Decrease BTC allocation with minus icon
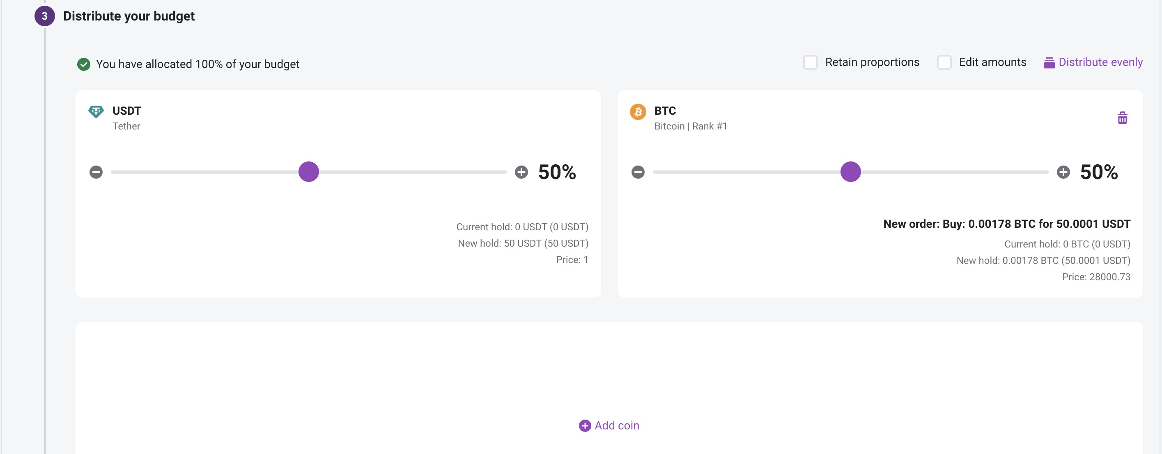 pos(638,172)
